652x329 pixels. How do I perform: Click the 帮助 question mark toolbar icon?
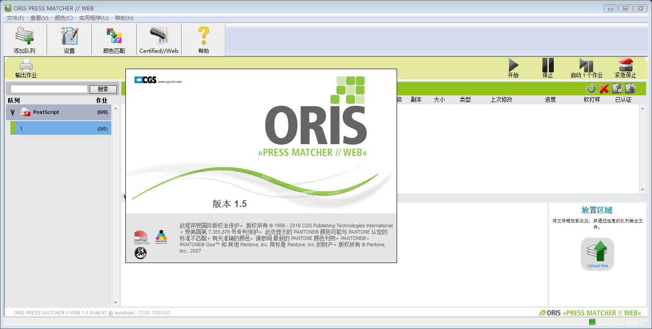pos(204,36)
